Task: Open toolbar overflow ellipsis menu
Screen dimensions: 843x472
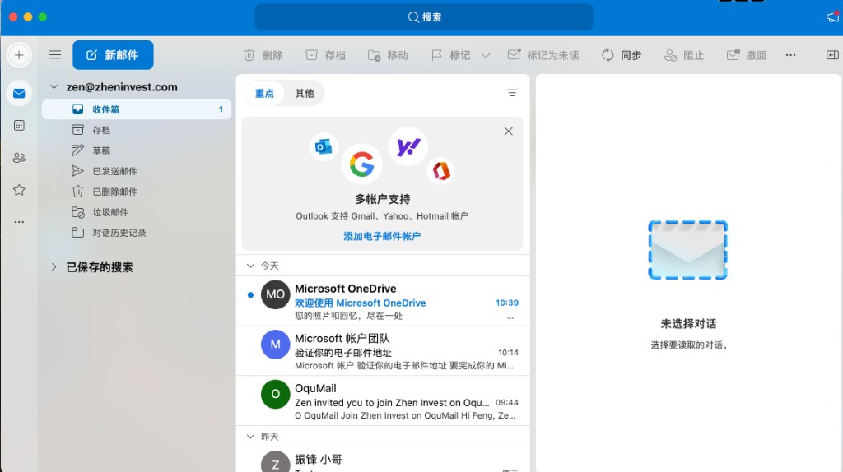Action: 790,55
